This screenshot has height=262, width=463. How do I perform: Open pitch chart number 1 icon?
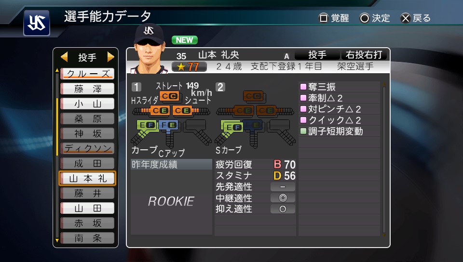pos(136,87)
